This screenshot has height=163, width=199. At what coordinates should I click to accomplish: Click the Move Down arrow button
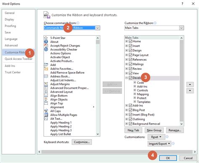pos(190,91)
